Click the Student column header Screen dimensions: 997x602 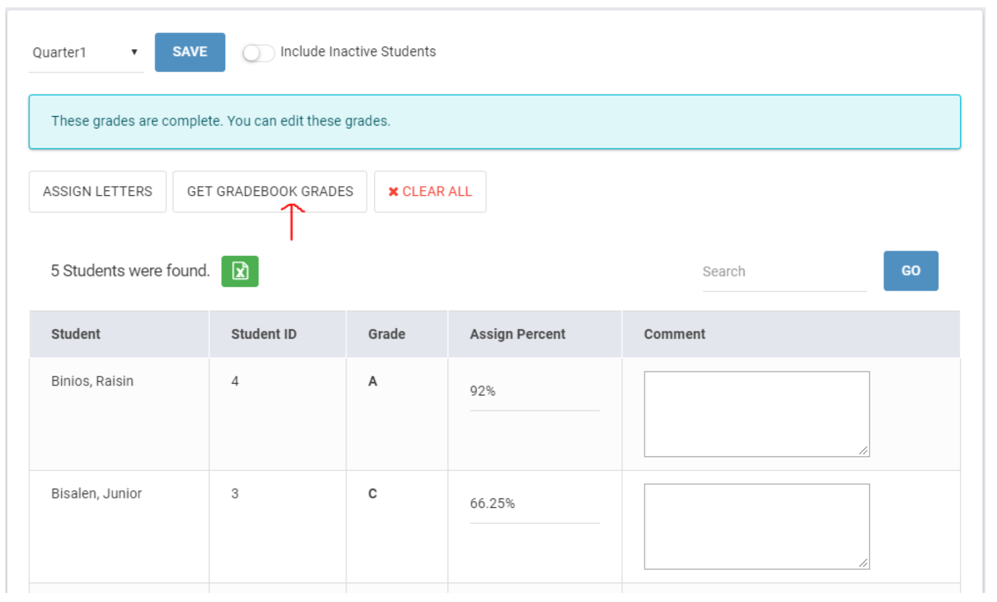coord(76,334)
